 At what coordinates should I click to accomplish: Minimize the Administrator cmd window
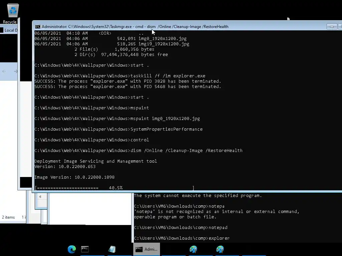coord(332,27)
